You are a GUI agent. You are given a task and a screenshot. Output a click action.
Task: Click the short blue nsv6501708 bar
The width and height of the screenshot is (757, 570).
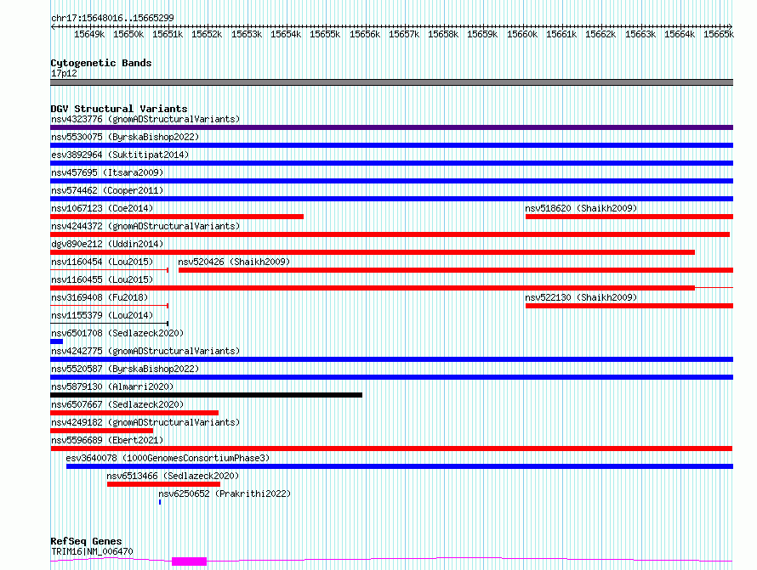pos(56,341)
